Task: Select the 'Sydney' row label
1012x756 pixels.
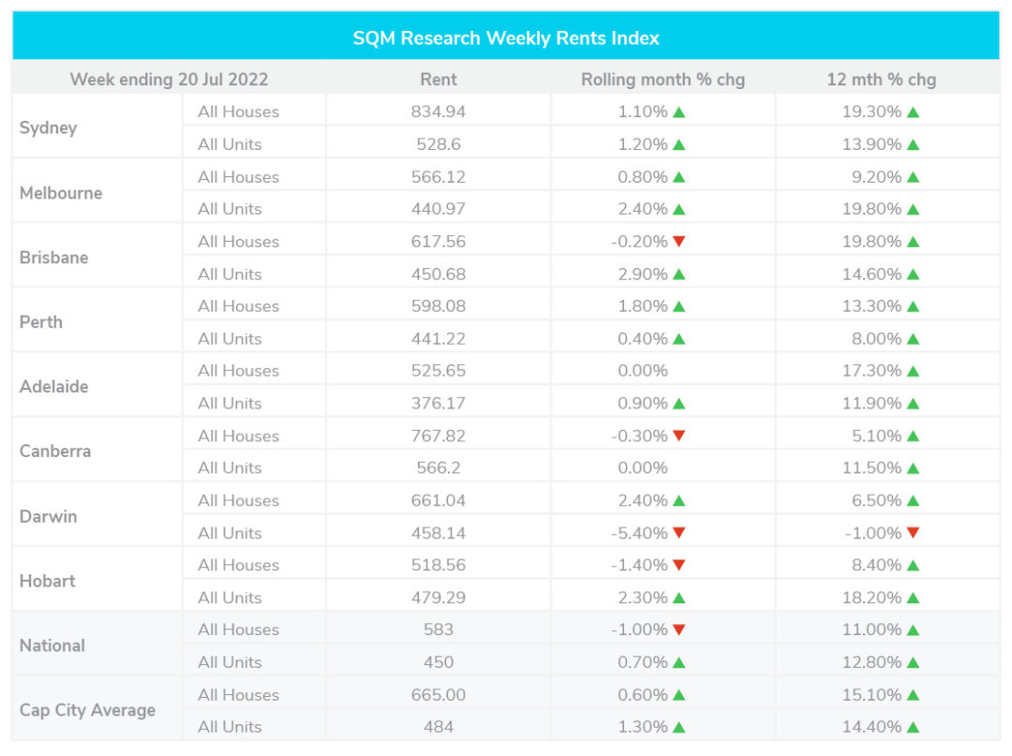Action: pyautogui.click(x=49, y=127)
